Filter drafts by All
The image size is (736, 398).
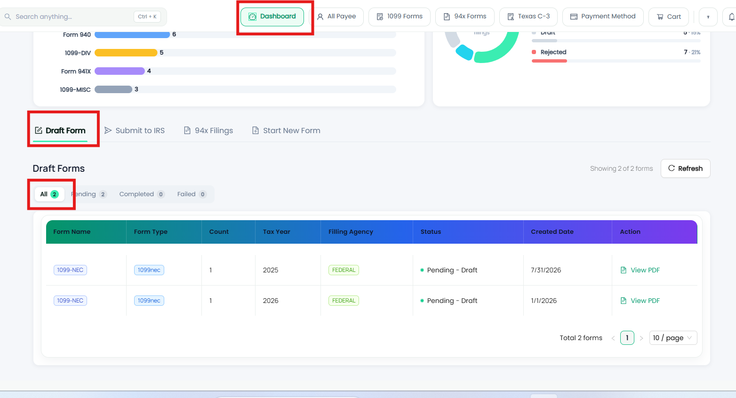(49, 194)
